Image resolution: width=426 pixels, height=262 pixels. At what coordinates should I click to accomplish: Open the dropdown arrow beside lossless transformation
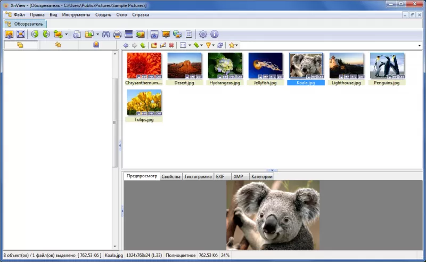coord(66,34)
